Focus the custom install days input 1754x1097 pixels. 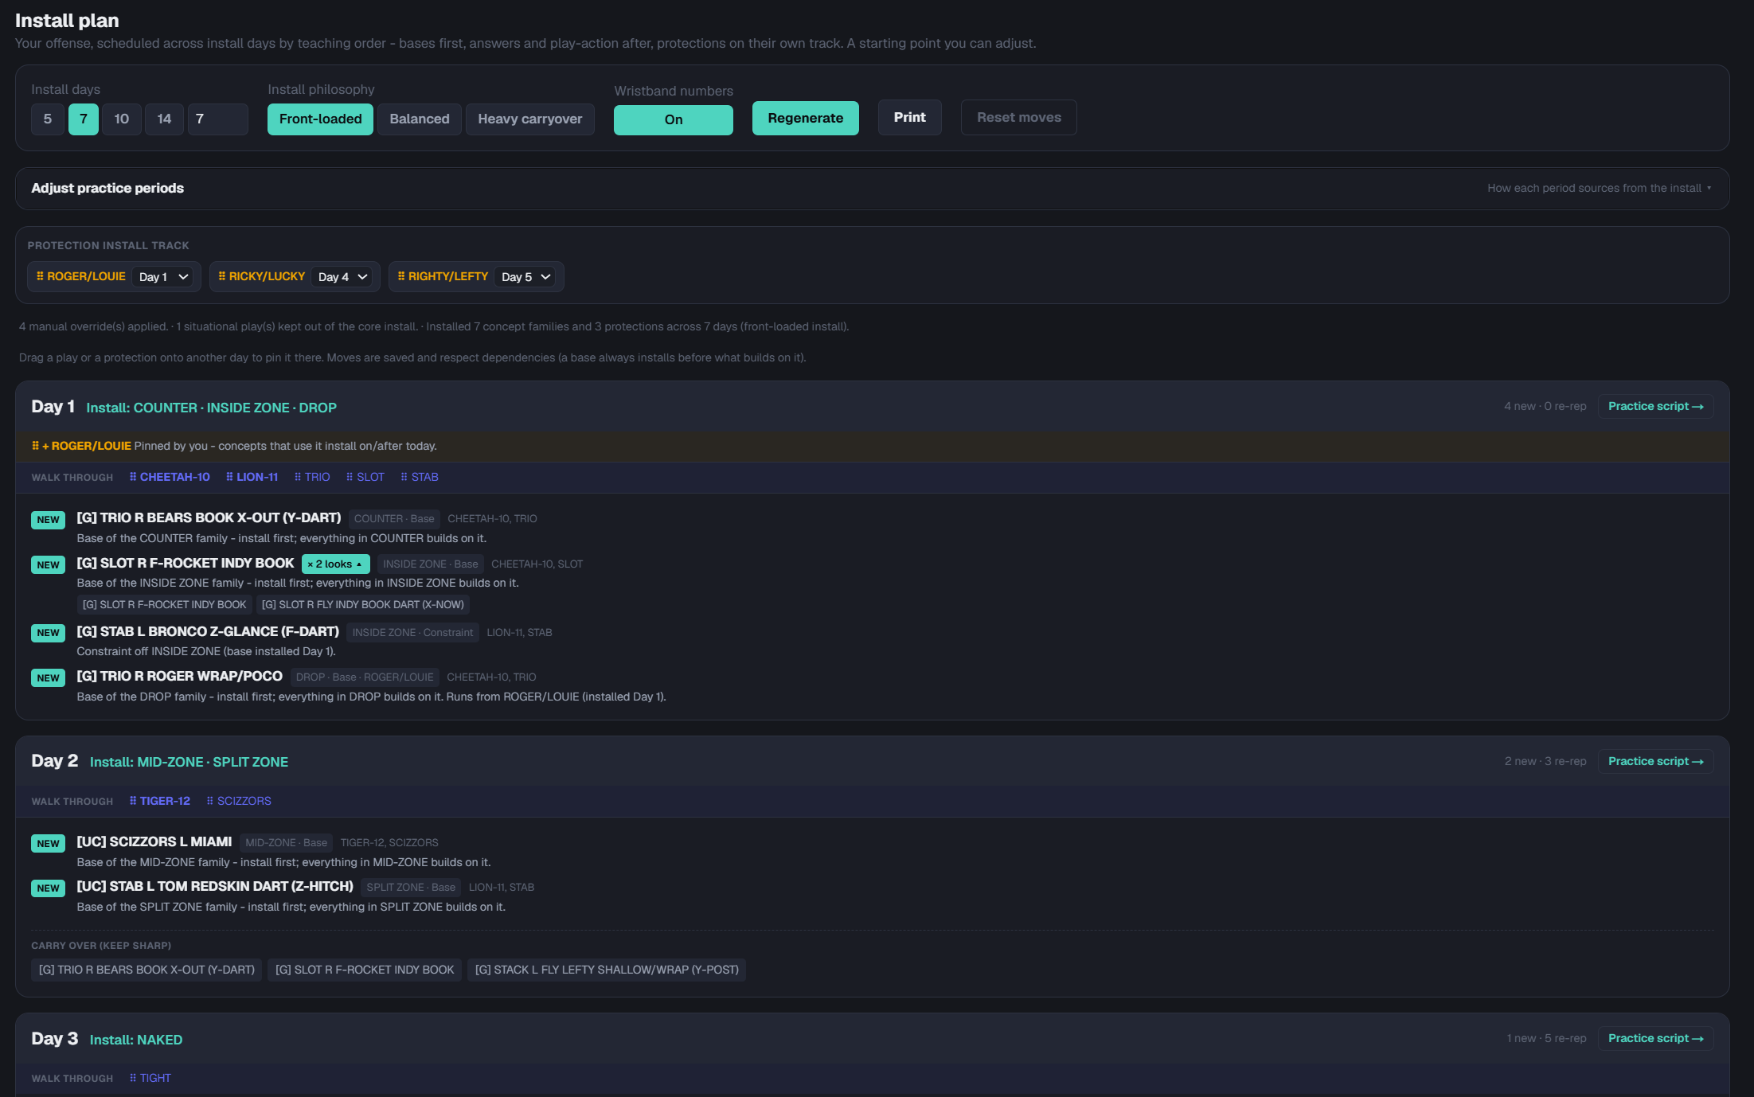click(218, 119)
